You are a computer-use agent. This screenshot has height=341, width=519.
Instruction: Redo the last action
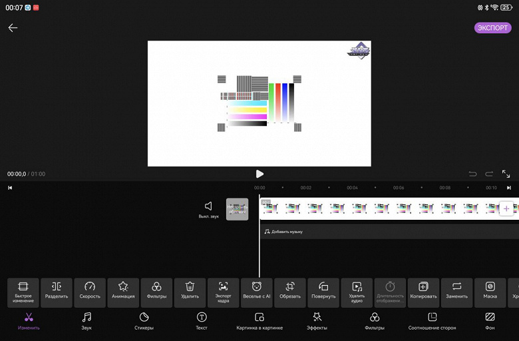point(489,174)
